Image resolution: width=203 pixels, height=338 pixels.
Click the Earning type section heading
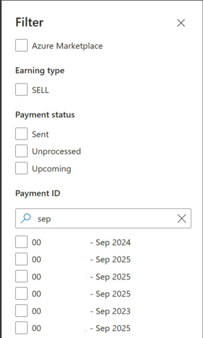point(40,71)
